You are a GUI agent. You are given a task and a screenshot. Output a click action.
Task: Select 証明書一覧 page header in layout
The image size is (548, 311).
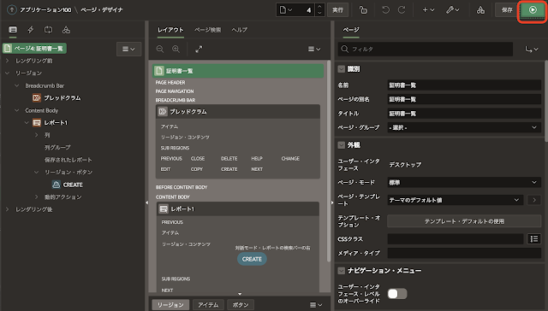click(x=239, y=71)
